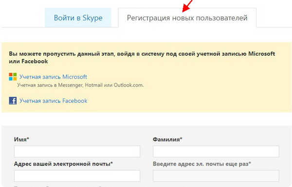Click the Введите адрес эл. почты еще раз label

click(202, 164)
